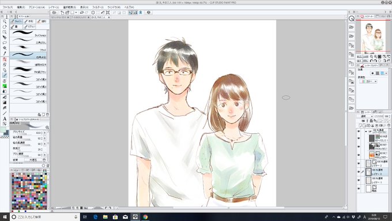The width and height of the screenshot is (392, 221).
Task: Toggle the lock layer icon in Layer panel
Action: [371, 121]
